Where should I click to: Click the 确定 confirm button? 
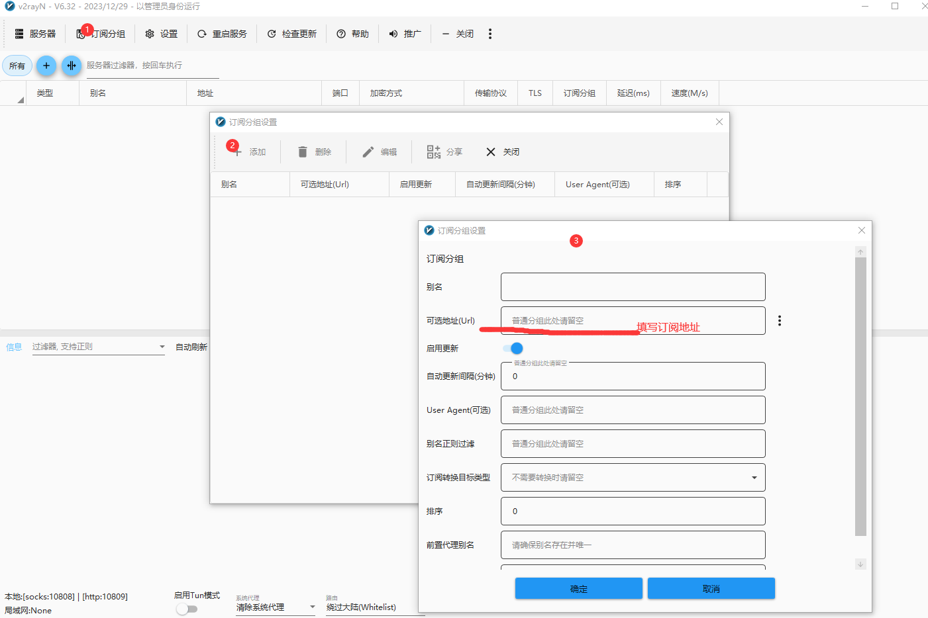coord(579,589)
